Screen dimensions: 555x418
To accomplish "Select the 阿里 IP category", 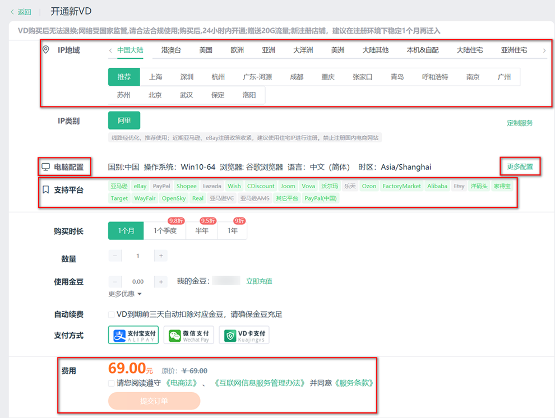I will 124,120.
